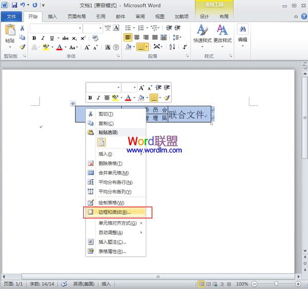Click the Sort A-Z icon
This screenshot has width=308, height=289.
[172, 47]
